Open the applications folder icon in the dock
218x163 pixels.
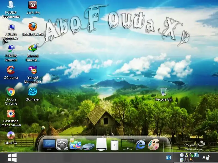75,145
